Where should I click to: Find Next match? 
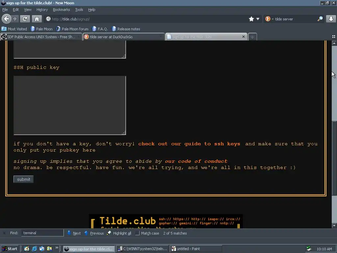[x=74, y=233]
